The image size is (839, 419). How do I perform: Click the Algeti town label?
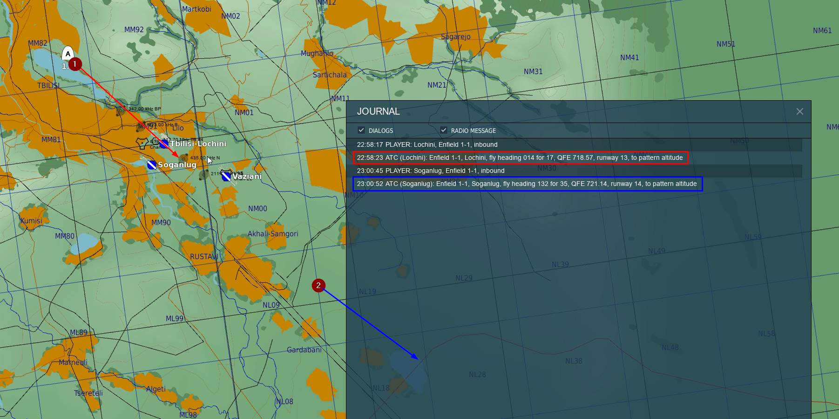point(156,389)
